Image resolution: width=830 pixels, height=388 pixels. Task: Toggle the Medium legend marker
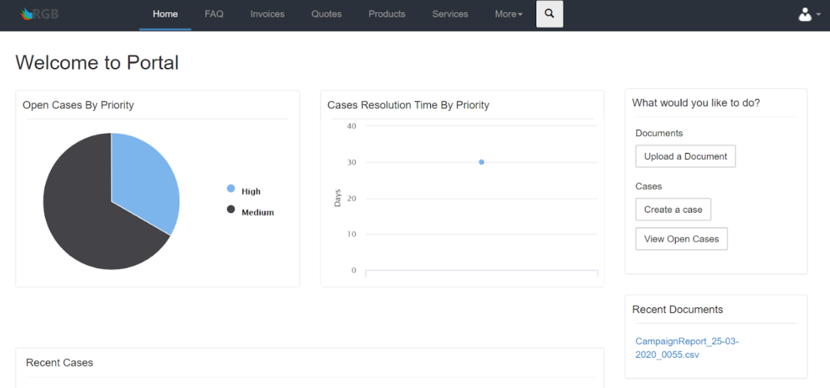231,209
